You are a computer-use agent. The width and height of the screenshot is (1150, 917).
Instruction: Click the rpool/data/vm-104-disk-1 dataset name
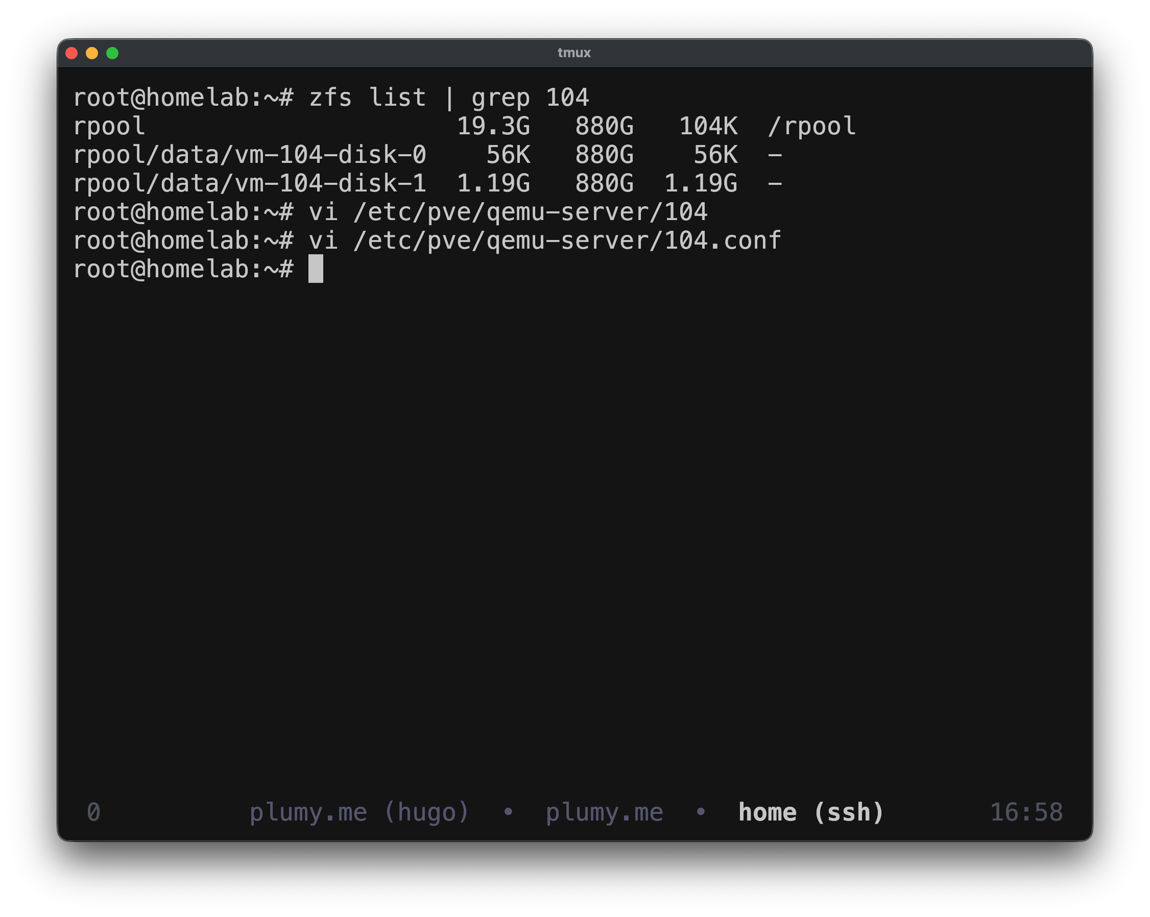250,183
